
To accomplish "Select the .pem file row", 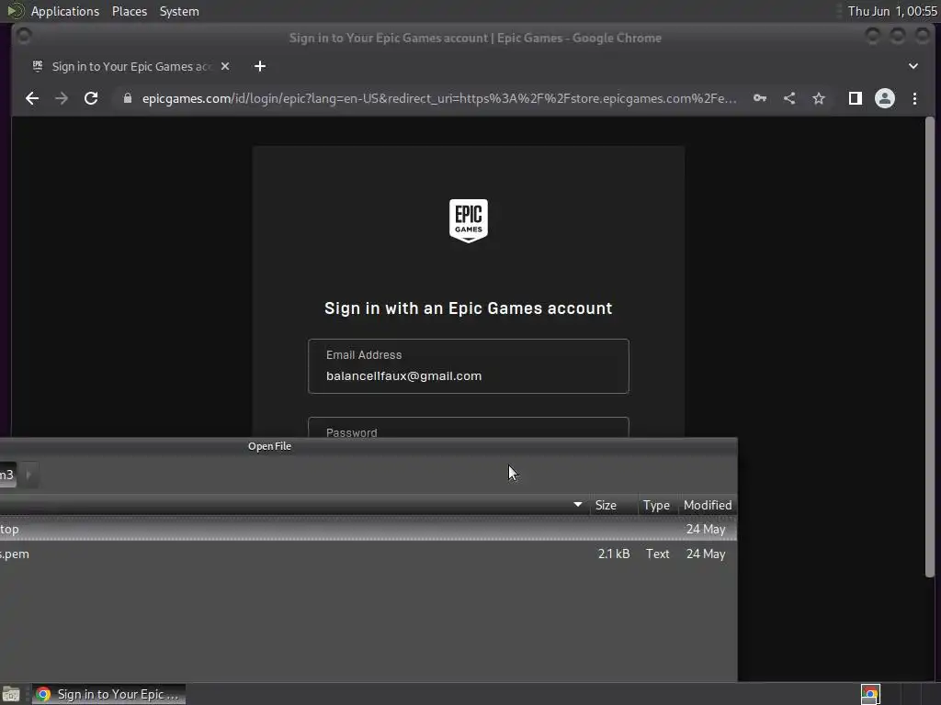I will pyautogui.click(x=368, y=554).
